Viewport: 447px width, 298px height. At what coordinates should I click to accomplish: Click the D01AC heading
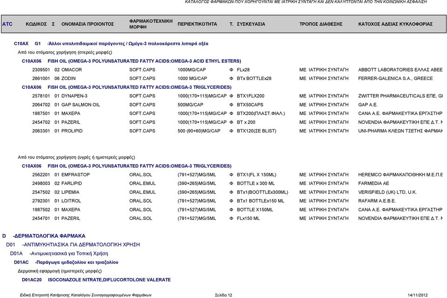(x=66, y=262)
